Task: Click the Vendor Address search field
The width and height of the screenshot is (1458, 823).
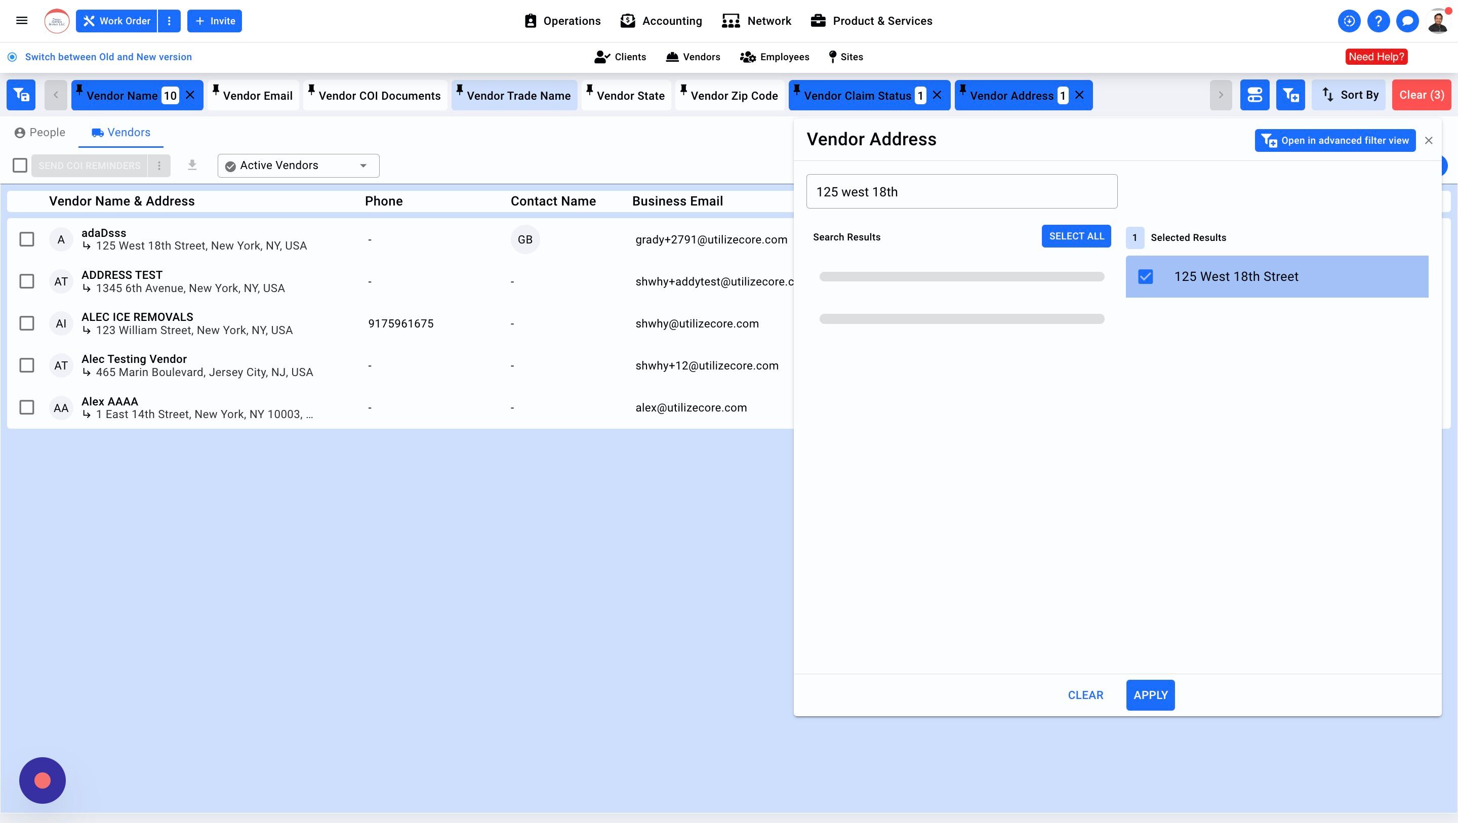Action: (961, 192)
